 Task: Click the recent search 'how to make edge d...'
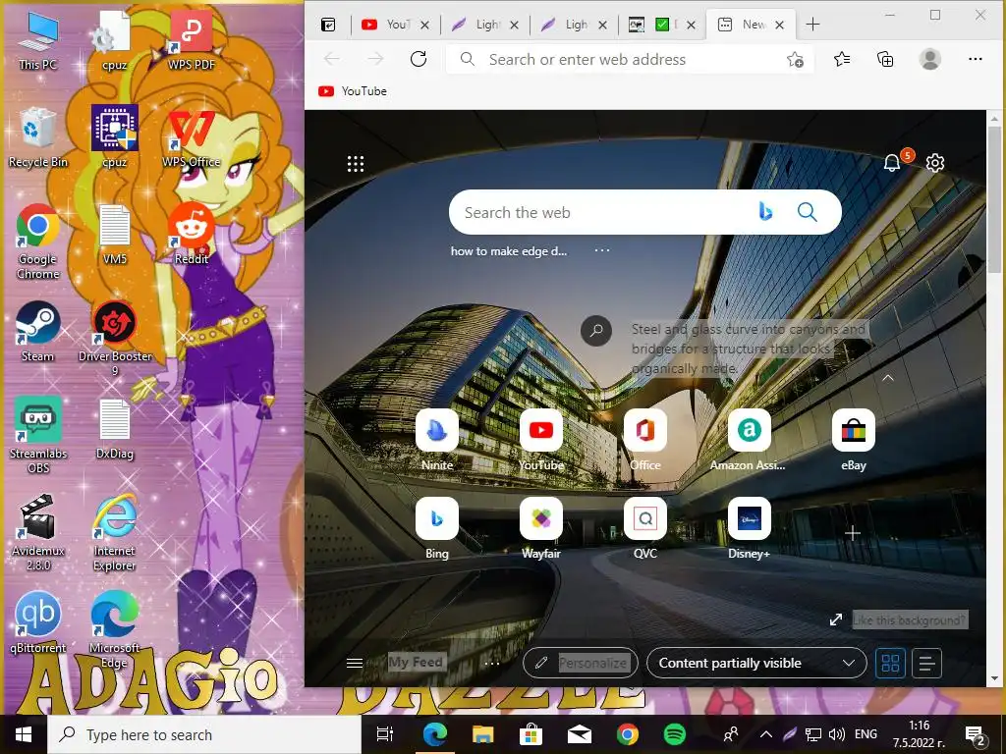pos(509,251)
